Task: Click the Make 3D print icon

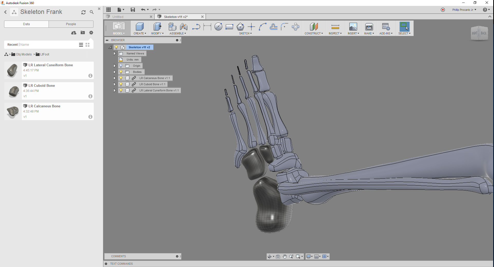Action: pyautogui.click(x=369, y=27)
